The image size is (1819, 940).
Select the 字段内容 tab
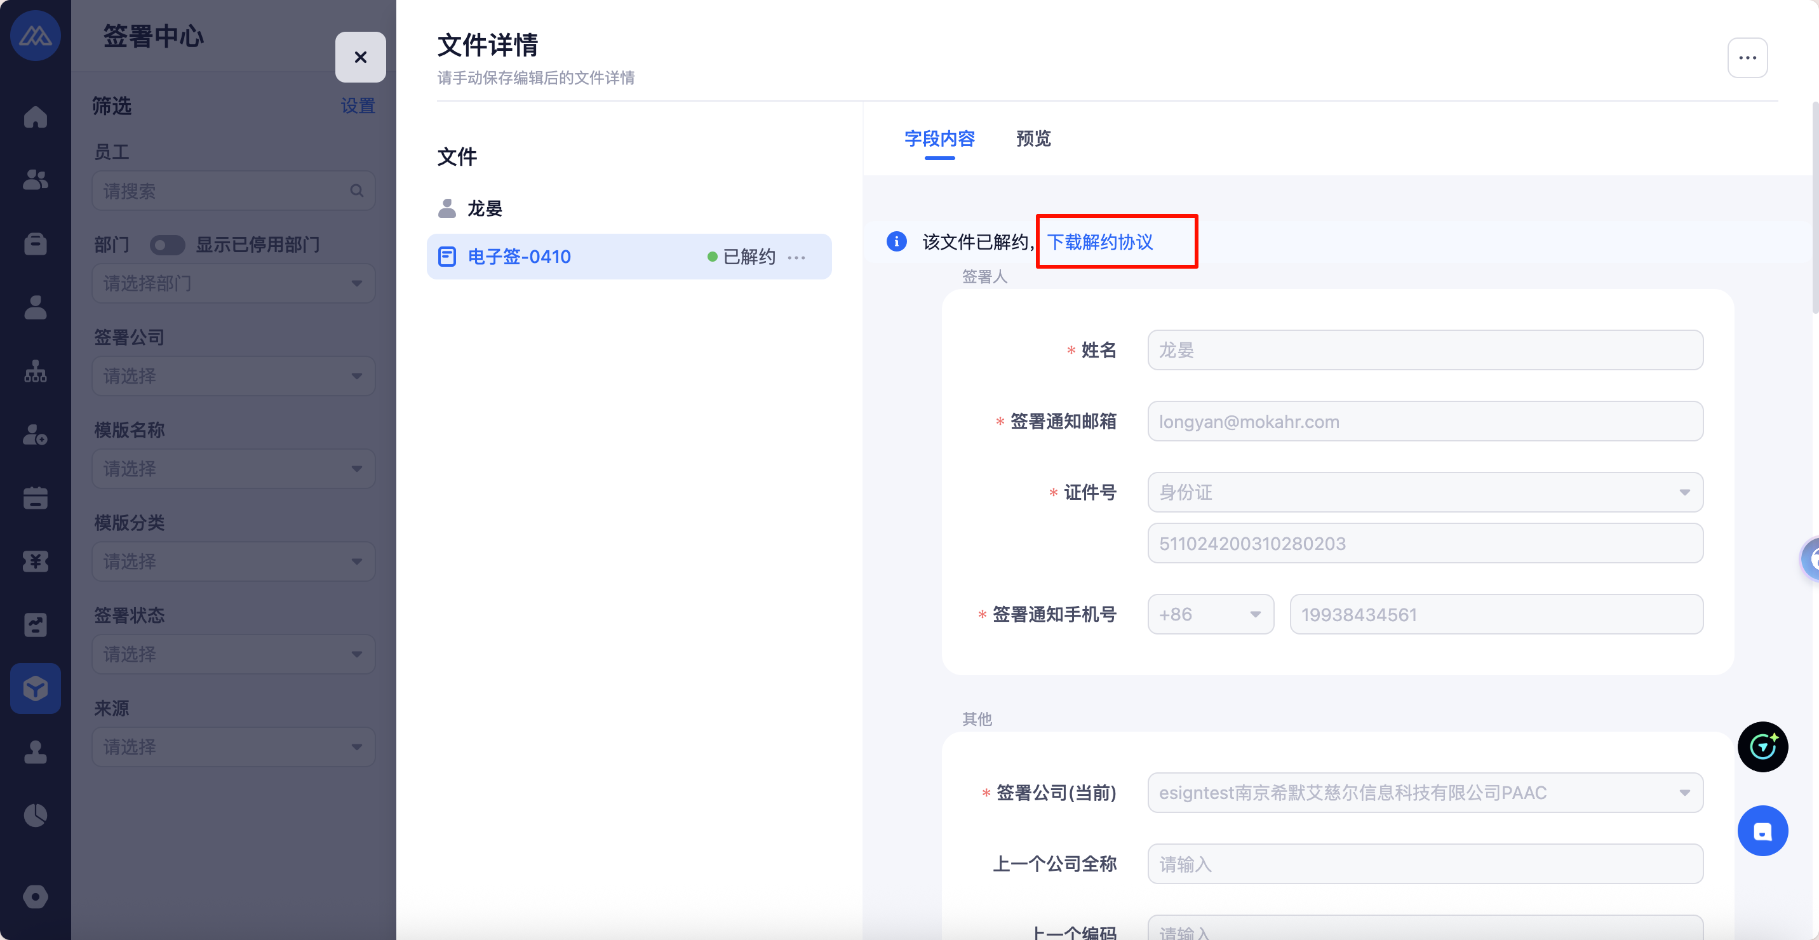(x=939, y=138)
